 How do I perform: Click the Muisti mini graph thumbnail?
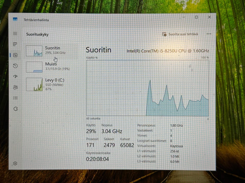tap(34, 67)
